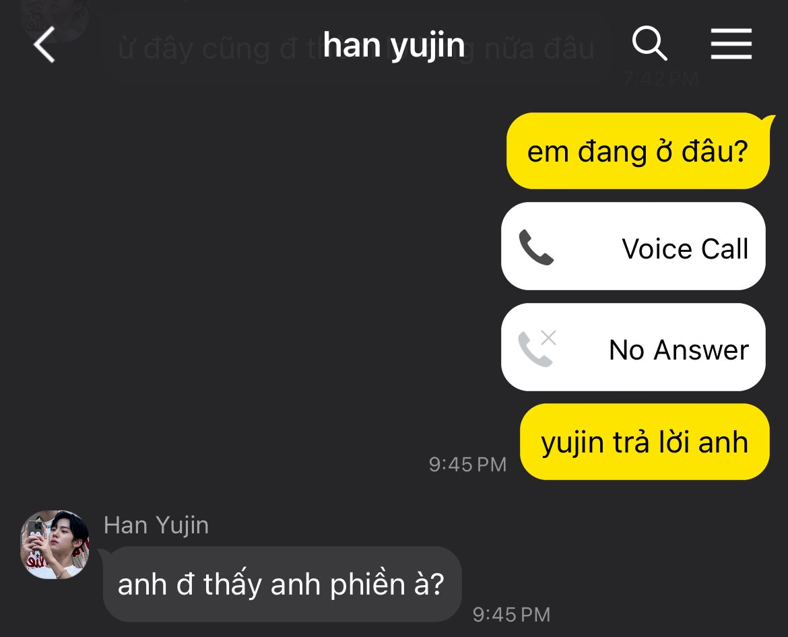Tap the Han Yujin sender name
This screenshot has width=788, height=637.
point(156,525)
